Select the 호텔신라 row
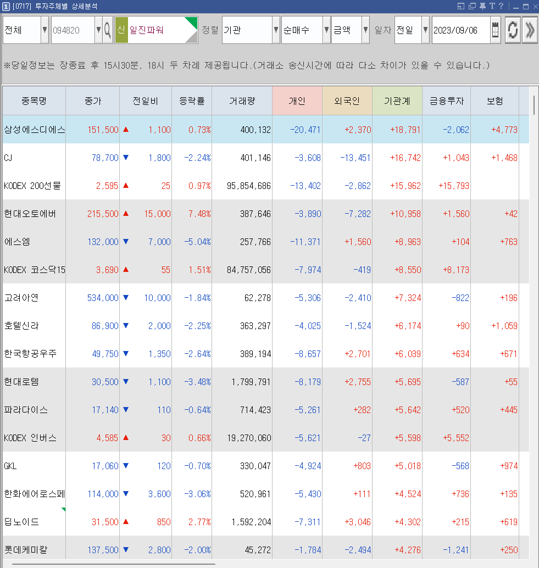The width and height of the screenshot is (539, 568). tap(266, 326)
